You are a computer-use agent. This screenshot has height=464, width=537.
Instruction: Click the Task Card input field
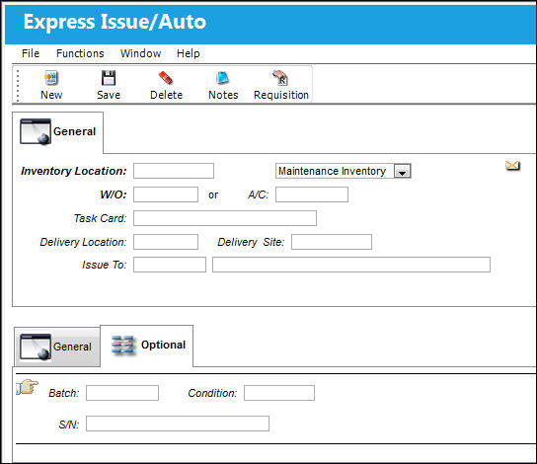click(x=225, y=218)
